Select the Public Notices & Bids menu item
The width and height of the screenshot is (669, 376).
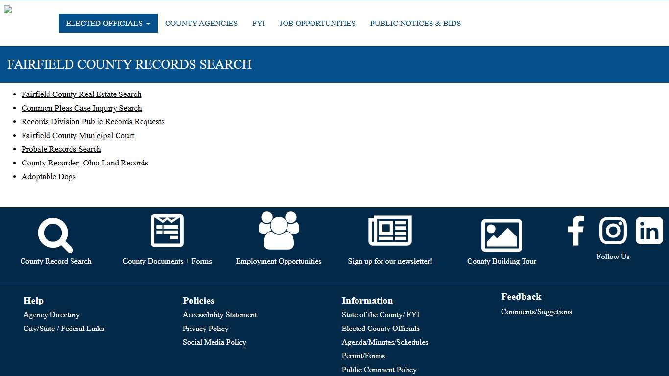(x=415, y=23)
